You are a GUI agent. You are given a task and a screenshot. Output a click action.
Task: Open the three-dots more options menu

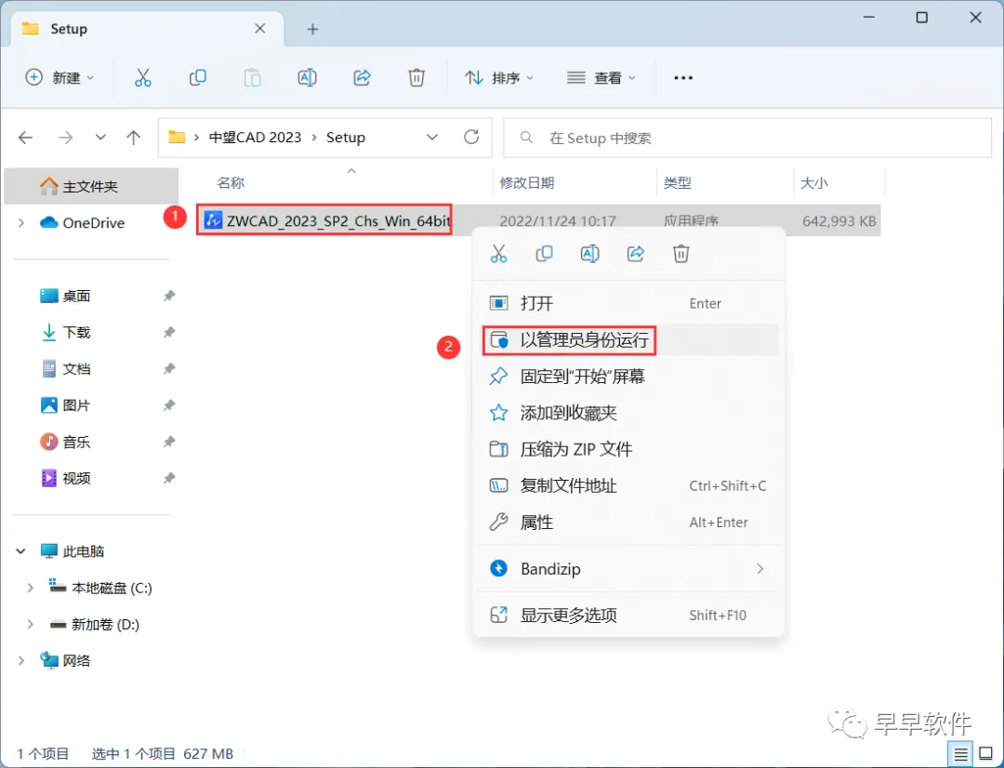pos(683,77)
